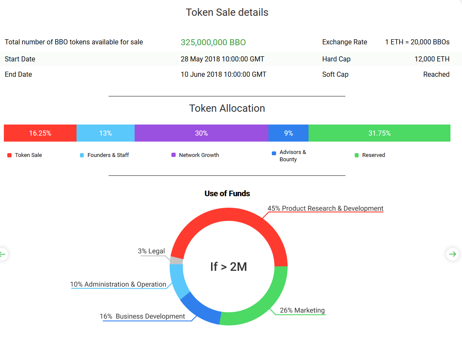Click the purple Network Growth legend marker
462x351 pixels.
click(x=174, y=155)
